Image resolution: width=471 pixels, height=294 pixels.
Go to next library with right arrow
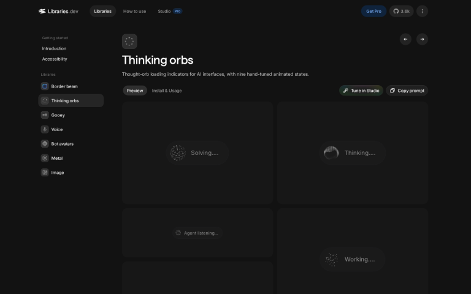pos(422,39)
